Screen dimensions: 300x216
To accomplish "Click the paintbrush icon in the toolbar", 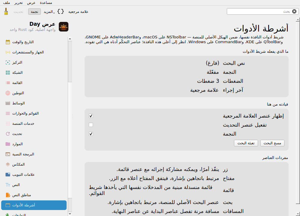I will pos(6,11).
